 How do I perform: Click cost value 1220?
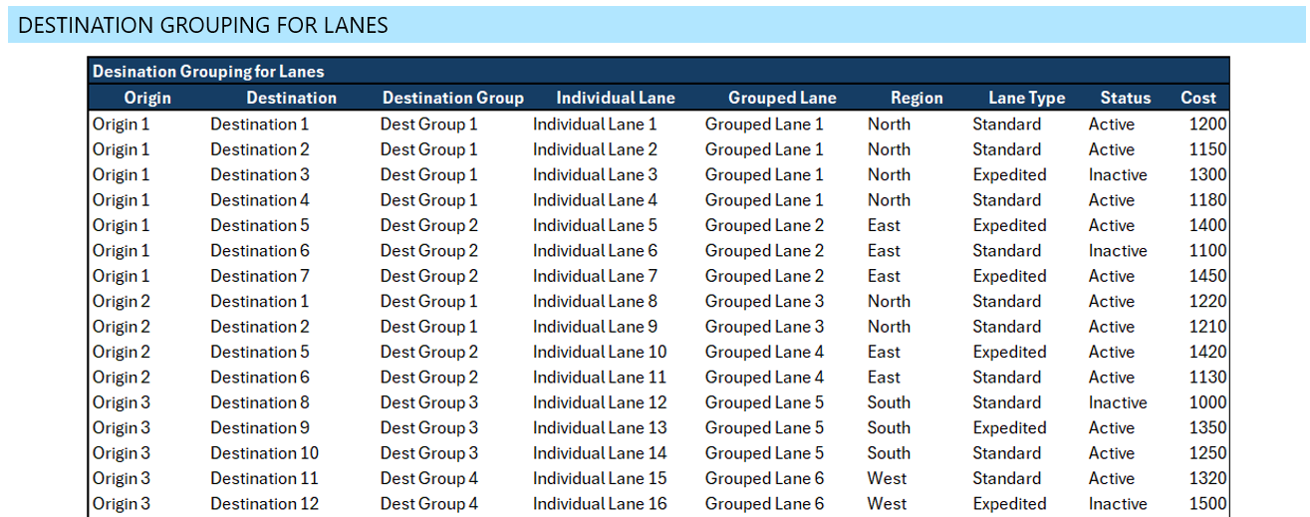(1207, 301)
